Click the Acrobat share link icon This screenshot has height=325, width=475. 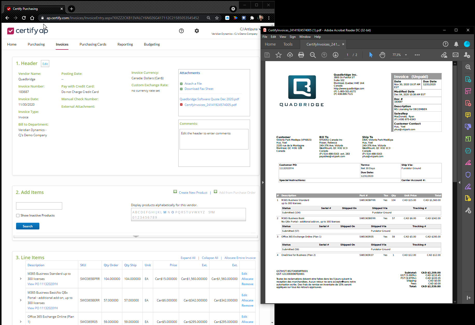coord(444,55)
